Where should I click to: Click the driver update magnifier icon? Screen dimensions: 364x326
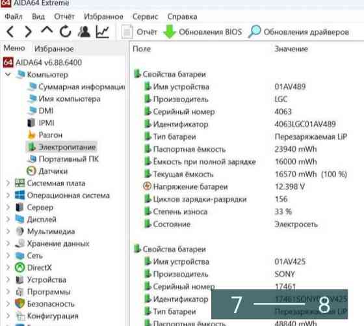[x=254, y=32]
